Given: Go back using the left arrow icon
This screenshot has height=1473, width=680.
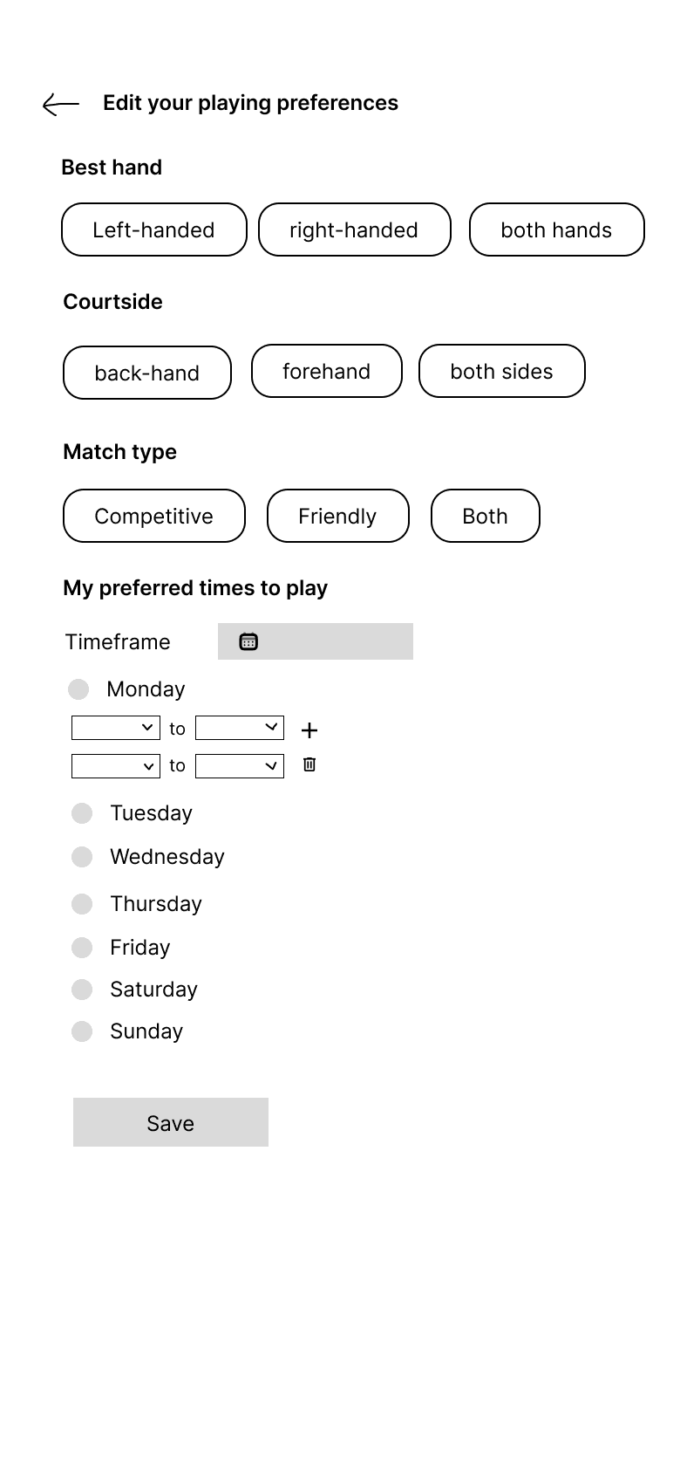Looking at the screenshot, I should point(61,105).
